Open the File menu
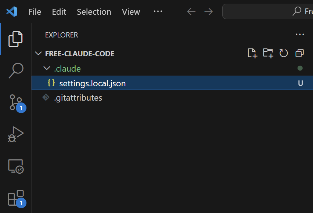The image size is (313, 213). 35,11
